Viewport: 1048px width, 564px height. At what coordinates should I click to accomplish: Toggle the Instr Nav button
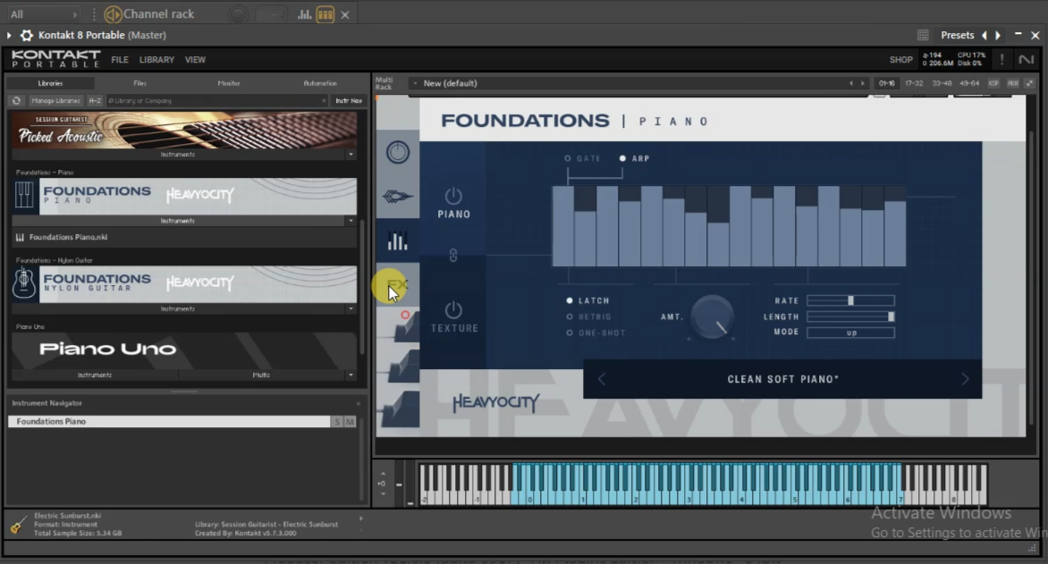[348, 101]
